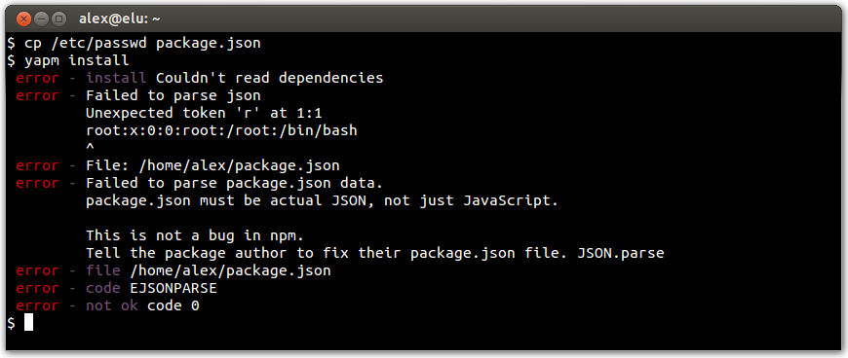Maximize the terminal using title bar button
The image size is (848, 358).
pos(58,19)
